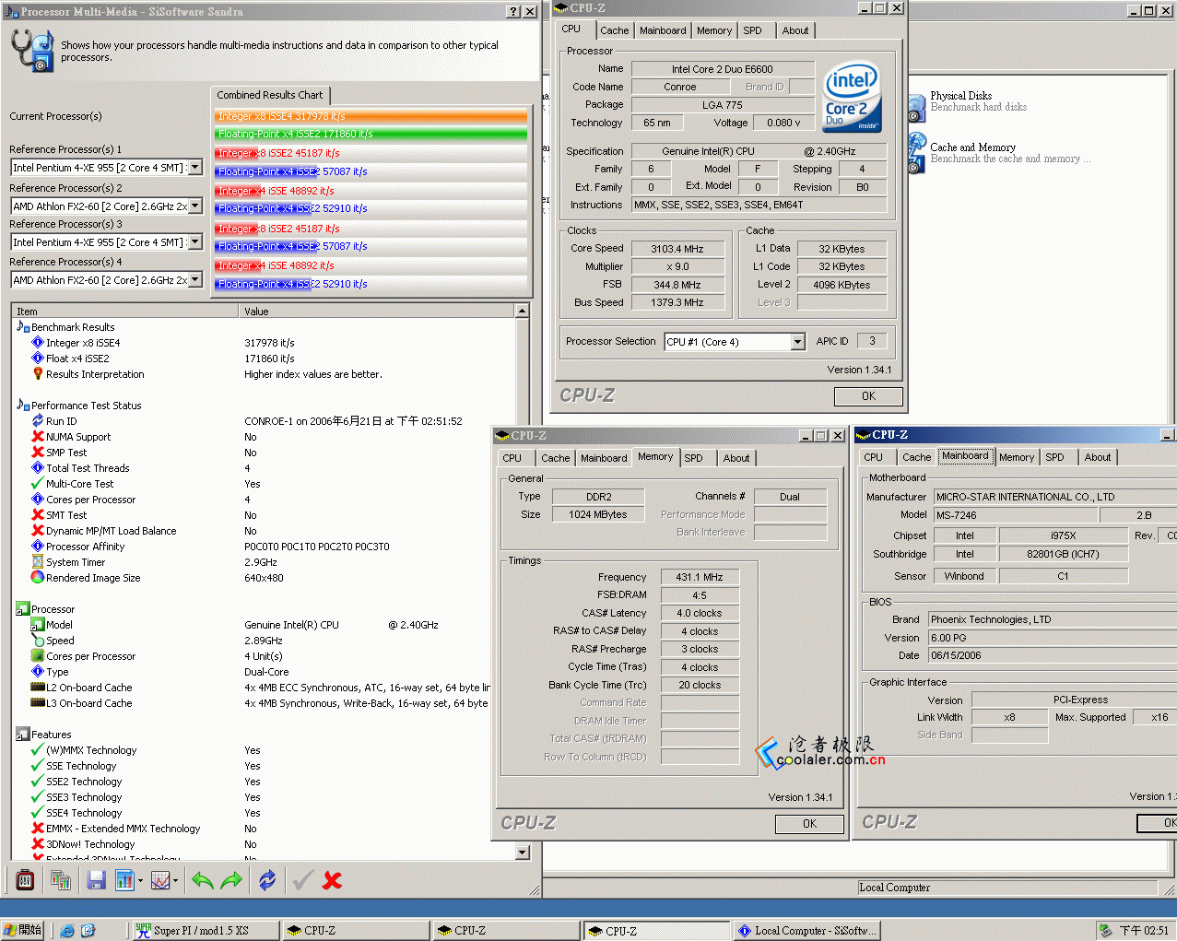
Task: Click the red X cancel toolbar icon
Action: (332, 880)
